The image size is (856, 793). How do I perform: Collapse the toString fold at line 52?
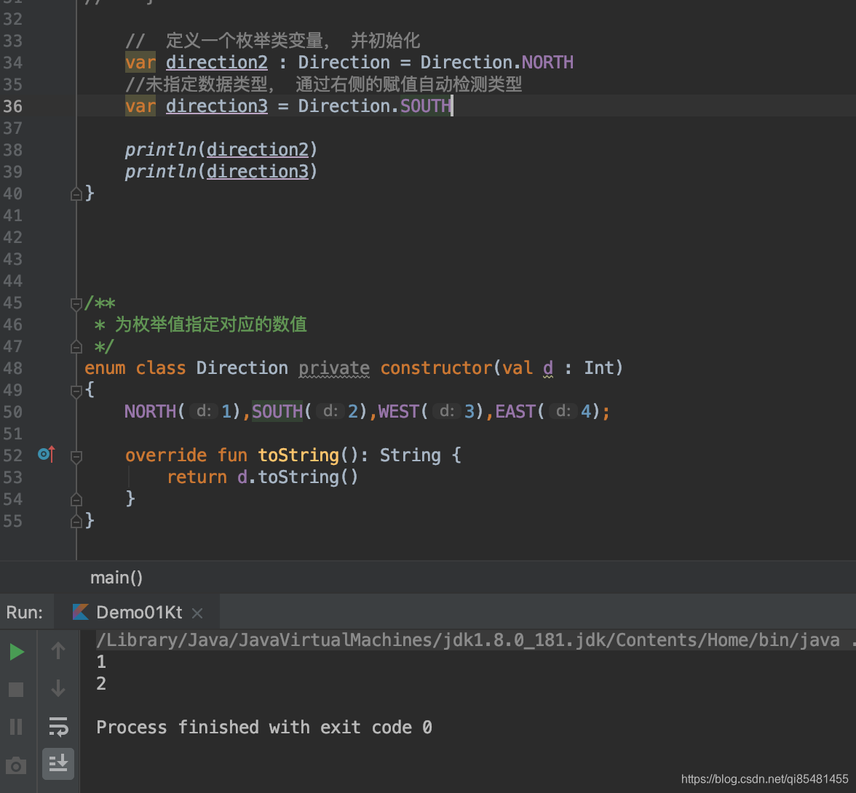point(76,457)
